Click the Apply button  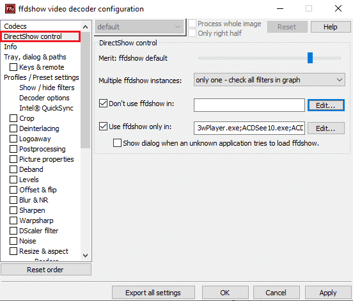[328, 293]
